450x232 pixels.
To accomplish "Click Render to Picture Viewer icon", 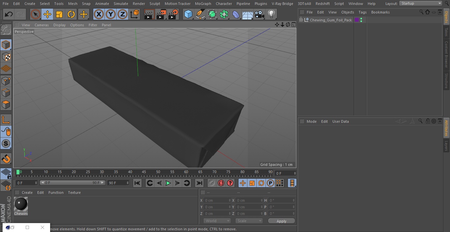I will (x=161, y=14).
